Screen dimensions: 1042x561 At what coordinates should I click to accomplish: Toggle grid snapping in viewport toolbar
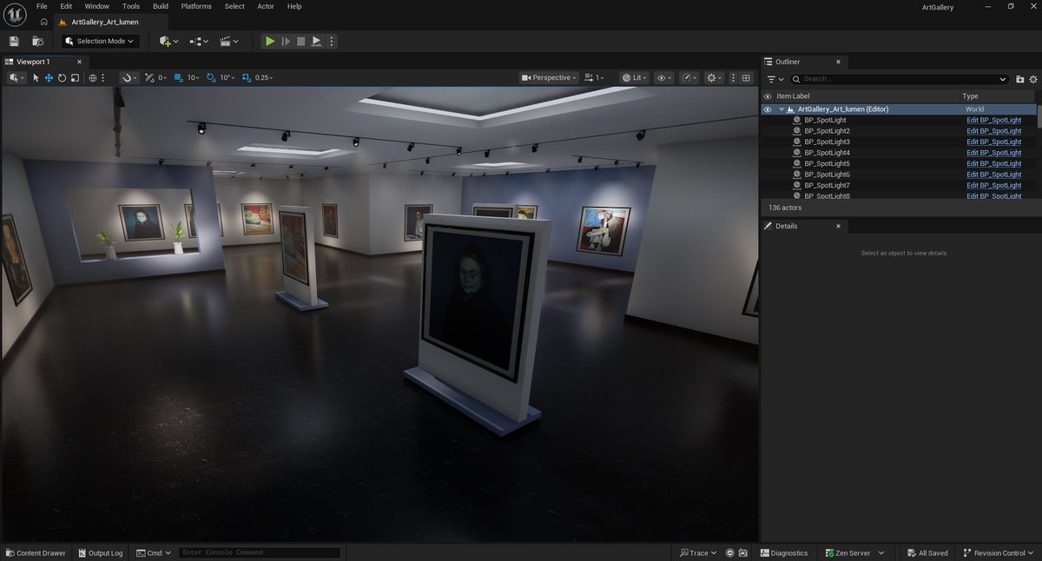(x=176, y=77)
